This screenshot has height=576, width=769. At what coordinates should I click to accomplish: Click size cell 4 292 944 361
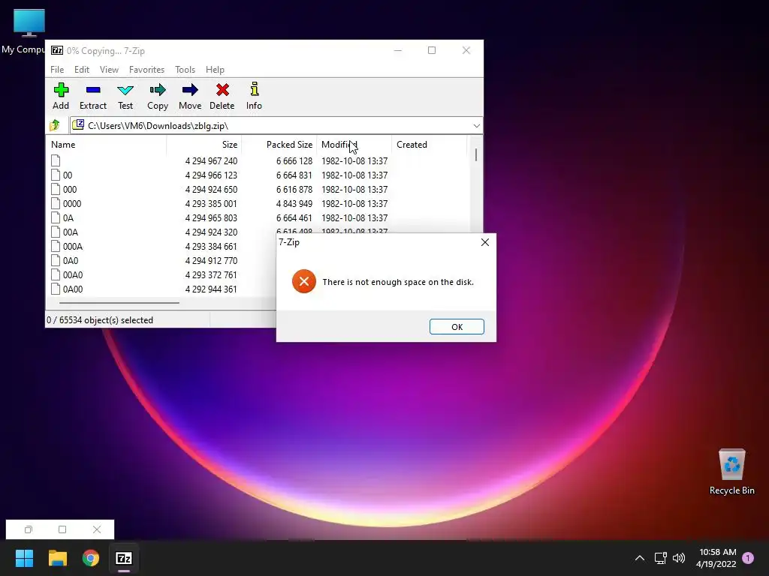[211, 289]
